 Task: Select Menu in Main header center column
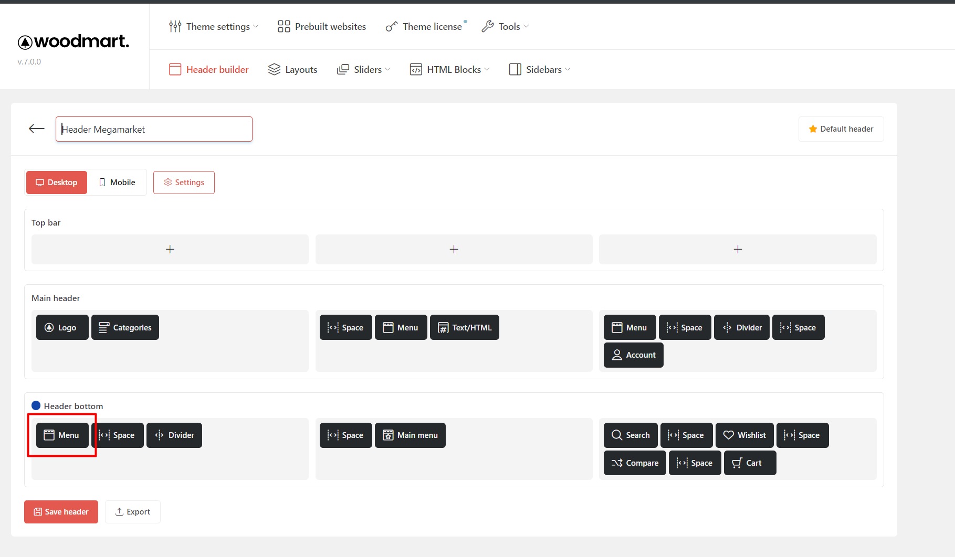(401, 327)
